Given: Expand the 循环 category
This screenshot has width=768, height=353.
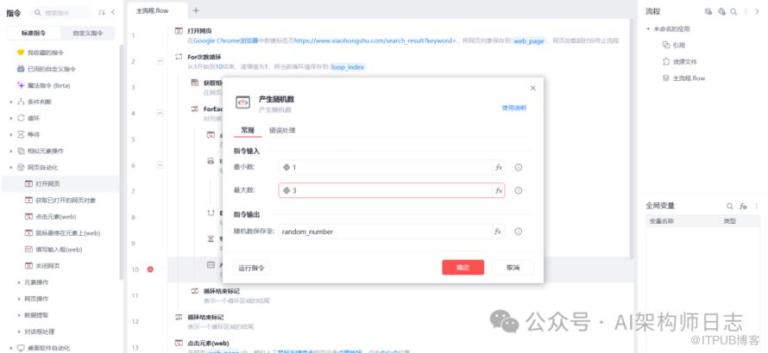Looking at the screenshot, I should pyautogui.click(x=10, y=118).
